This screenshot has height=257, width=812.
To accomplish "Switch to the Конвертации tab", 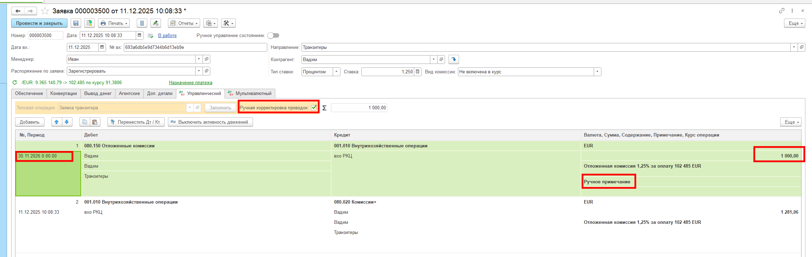I will (x=63, y=94).
